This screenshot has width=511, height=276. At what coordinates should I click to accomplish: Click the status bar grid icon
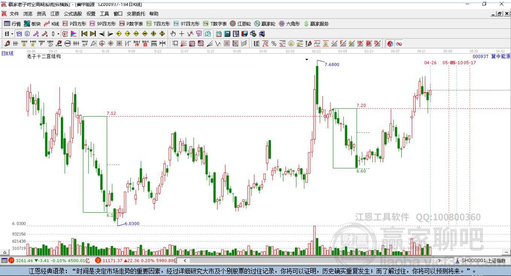(4, 261)
